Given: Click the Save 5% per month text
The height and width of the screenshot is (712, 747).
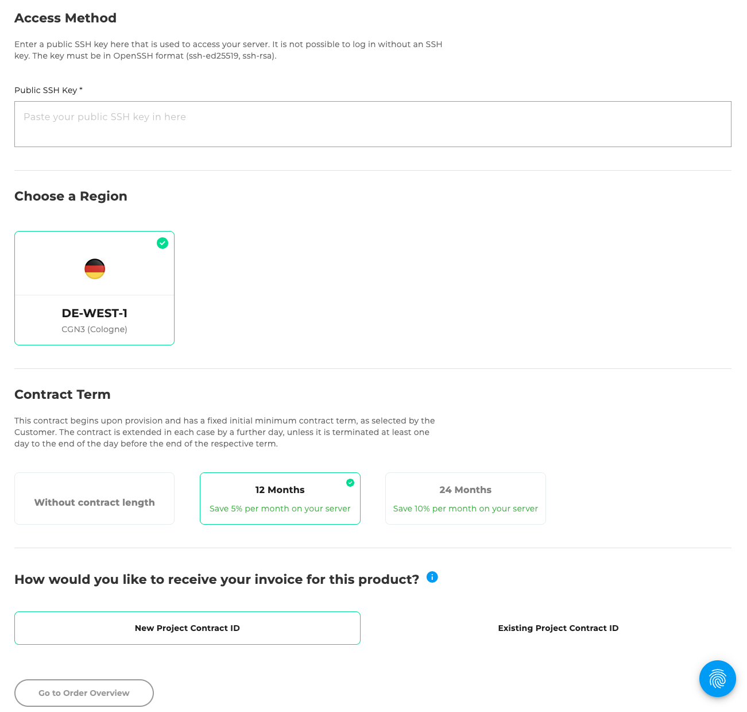Looking at the screenshot, I should (x=280, y=509).
